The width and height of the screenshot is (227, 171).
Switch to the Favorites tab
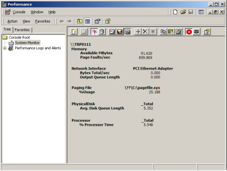(x=22, y=30)
